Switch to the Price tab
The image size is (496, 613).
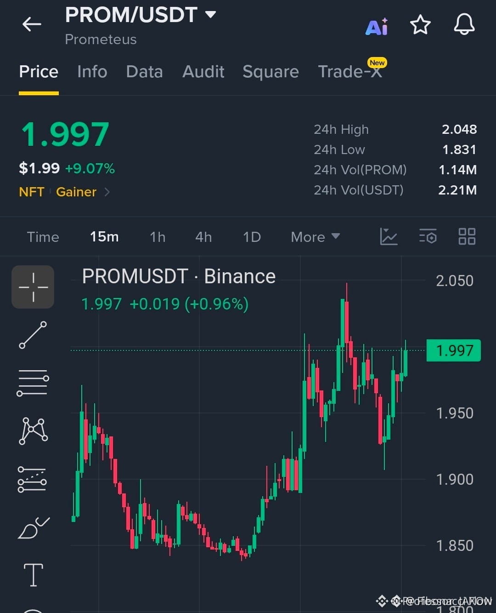39,72
